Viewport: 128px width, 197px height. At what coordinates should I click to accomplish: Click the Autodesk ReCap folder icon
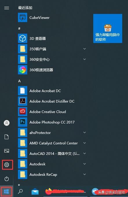23,174
